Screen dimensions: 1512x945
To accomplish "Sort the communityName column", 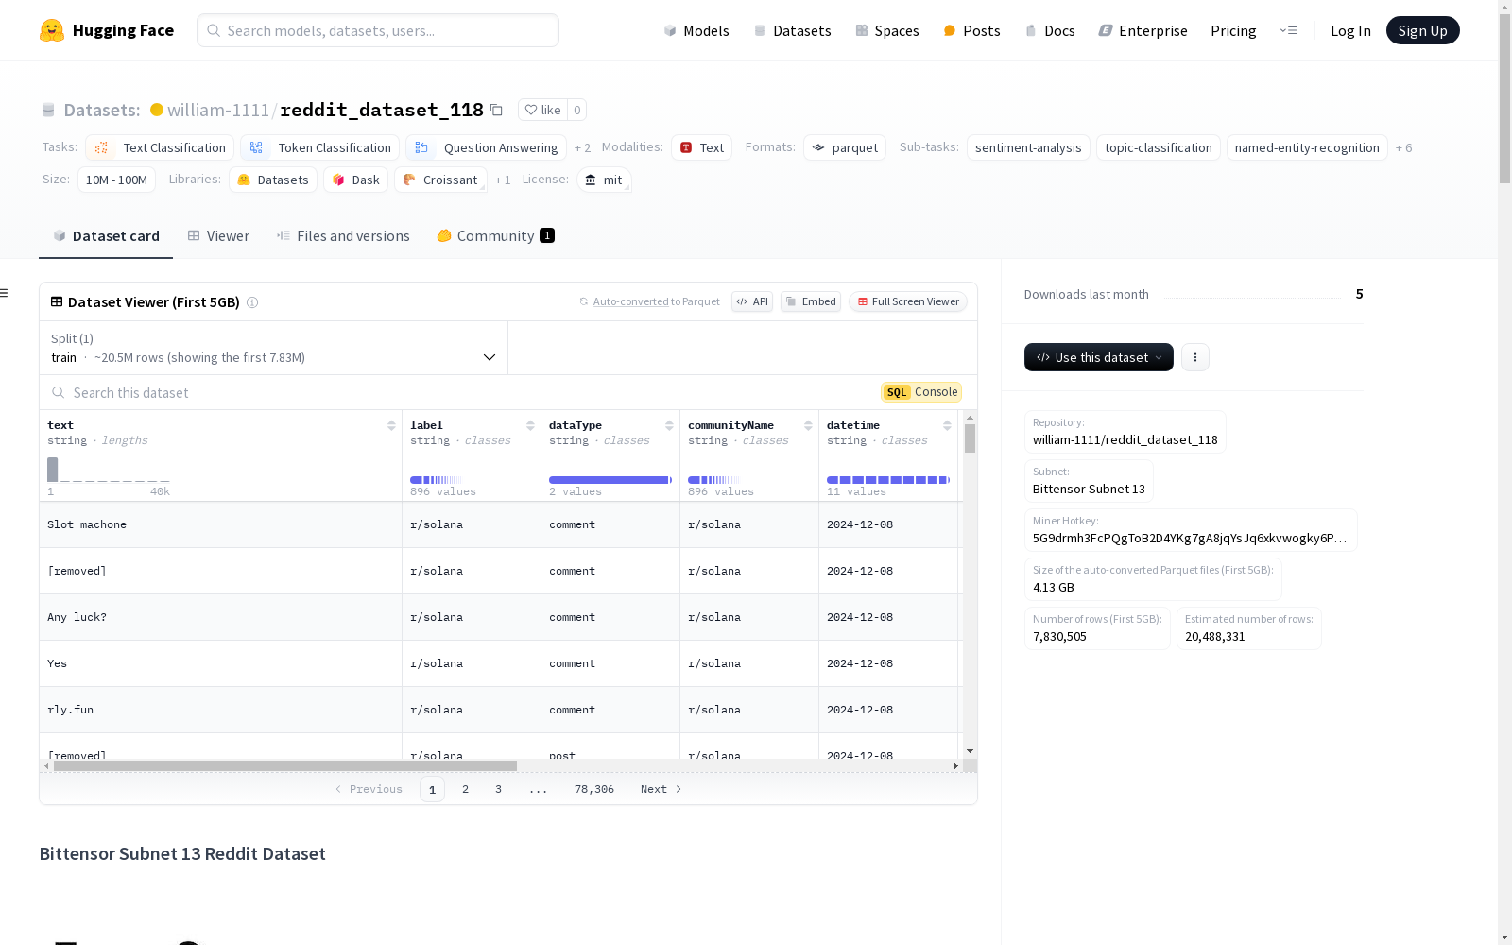I will [808, 425].
